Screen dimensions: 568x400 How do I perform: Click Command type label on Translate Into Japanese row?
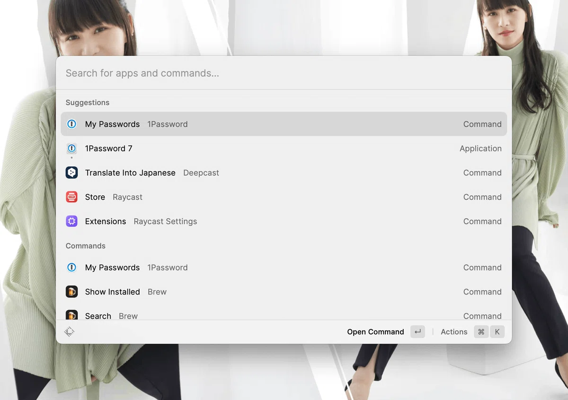click(482, 173)
